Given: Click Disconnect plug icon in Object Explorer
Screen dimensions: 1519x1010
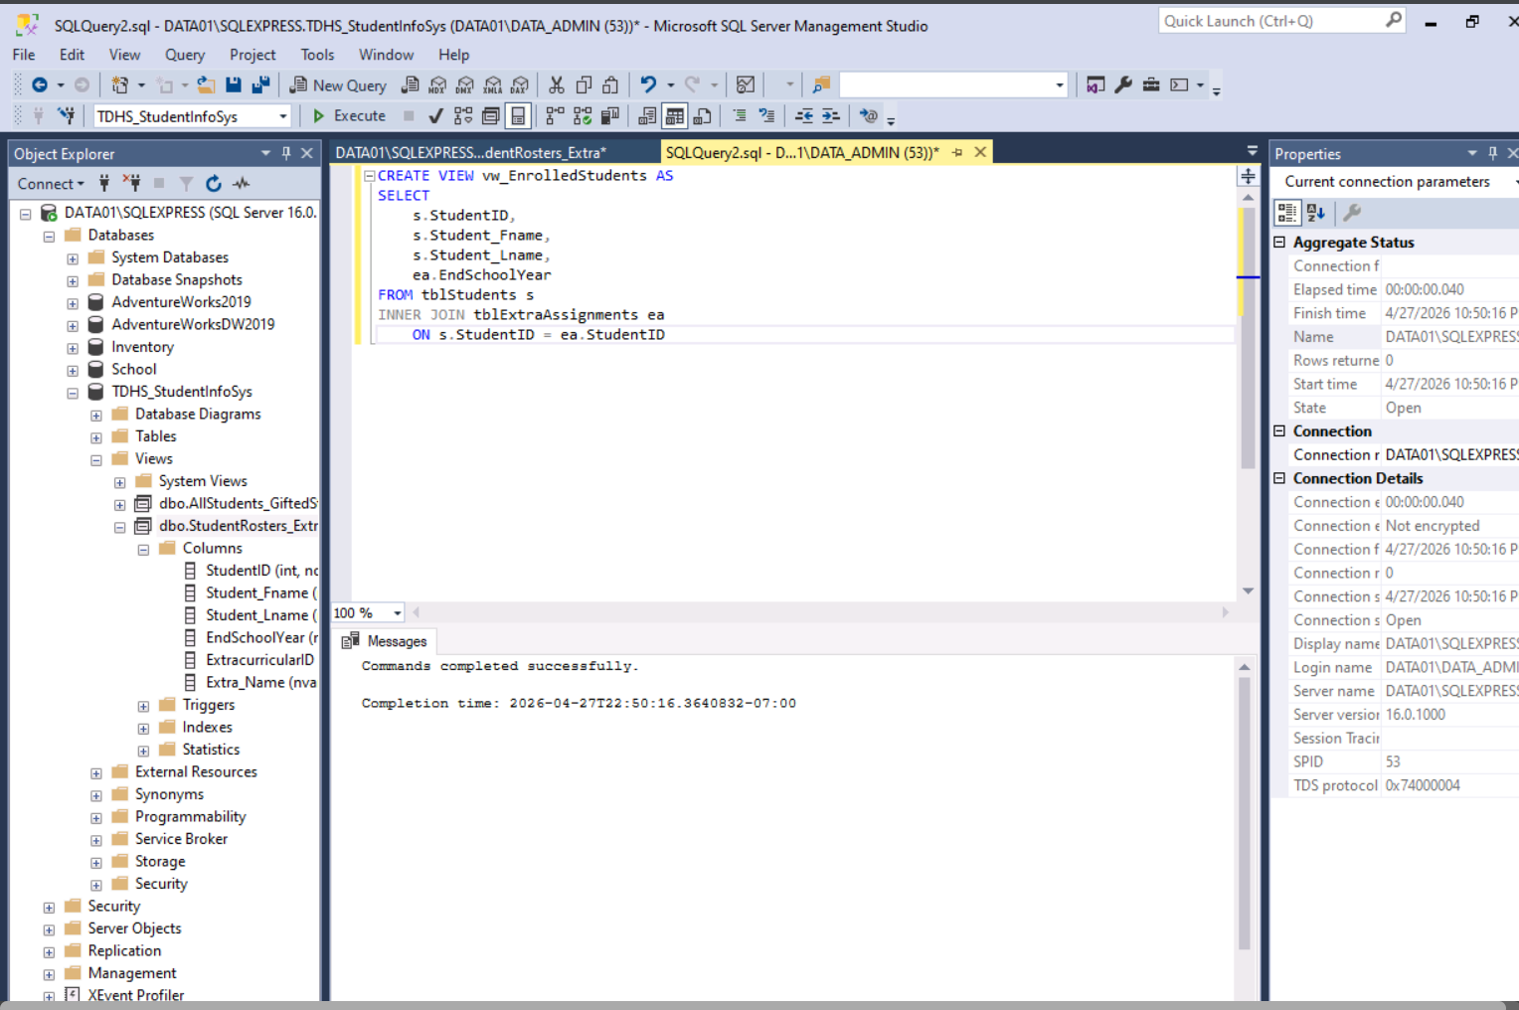Looking at the screenshot, I should tap(131, 184).
